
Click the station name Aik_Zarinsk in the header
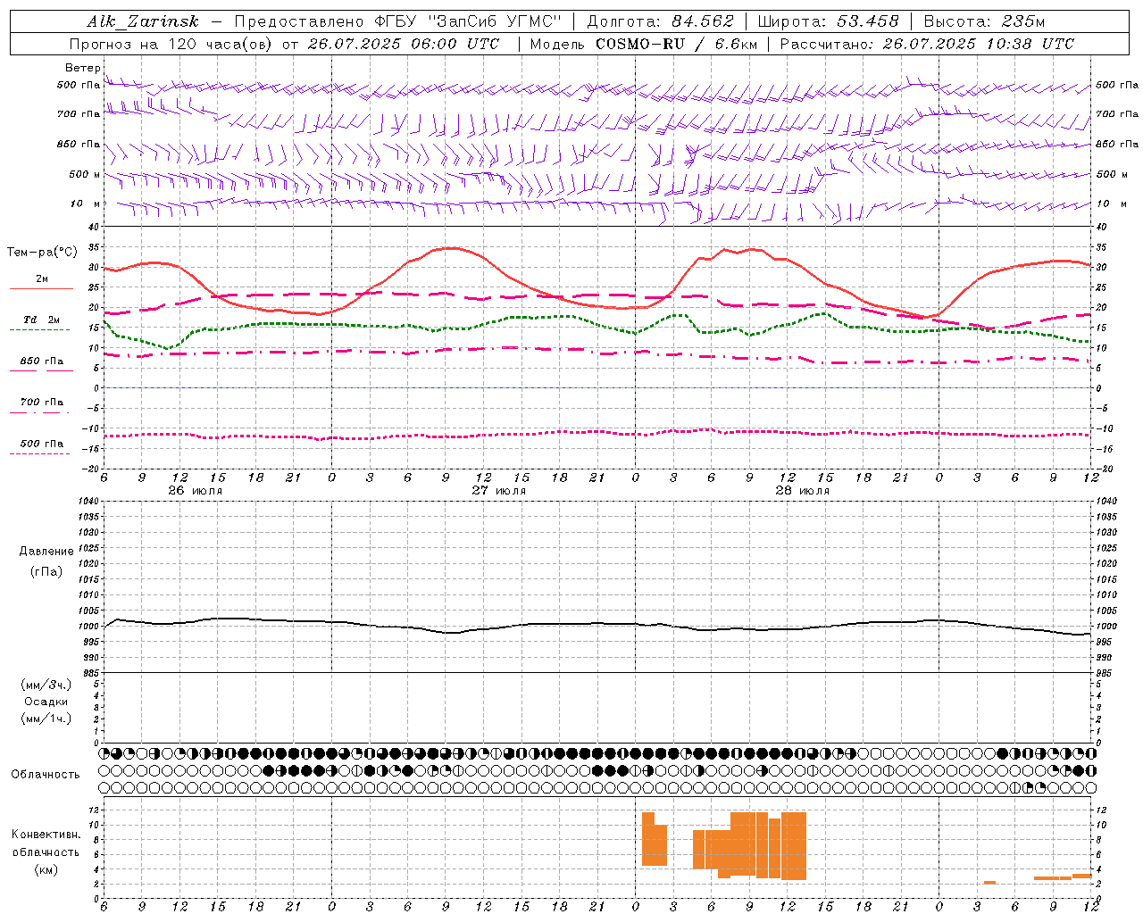coord(143,21)
